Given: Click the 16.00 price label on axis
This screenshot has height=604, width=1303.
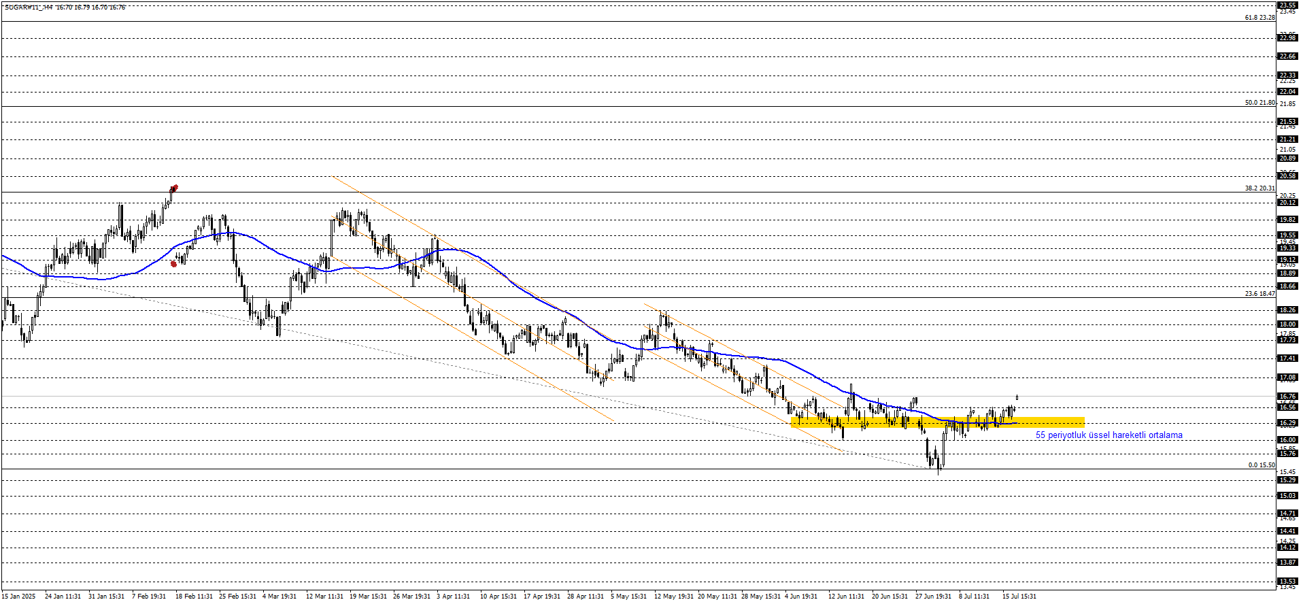Looking at the screenshot, I should pos(1287,440).
